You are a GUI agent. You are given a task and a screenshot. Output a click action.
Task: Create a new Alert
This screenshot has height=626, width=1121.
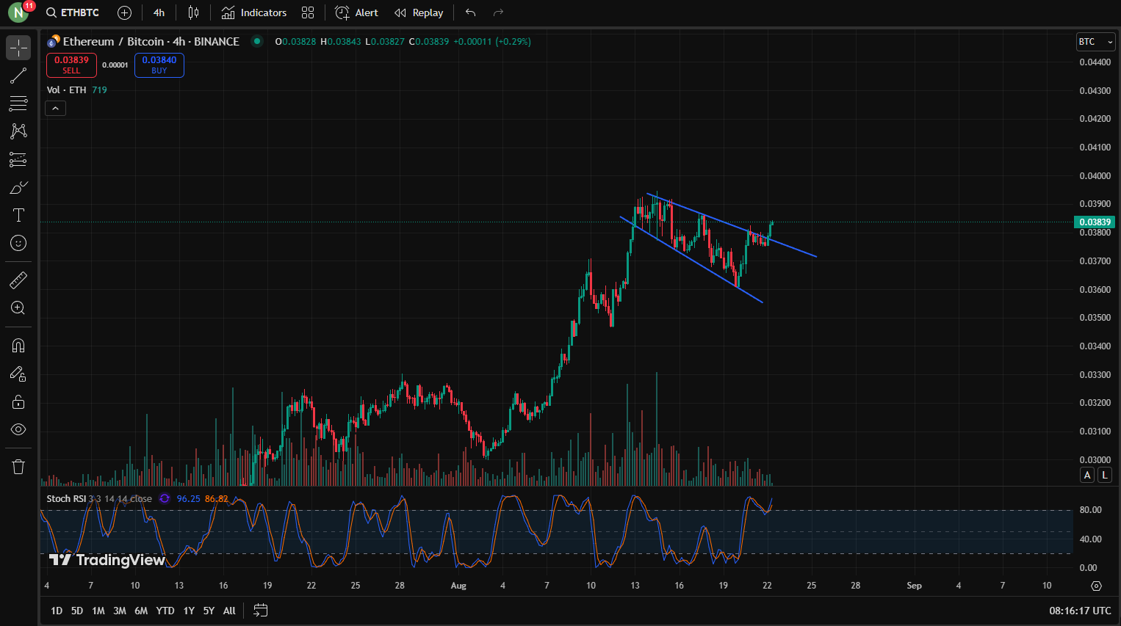coord(356,12)
